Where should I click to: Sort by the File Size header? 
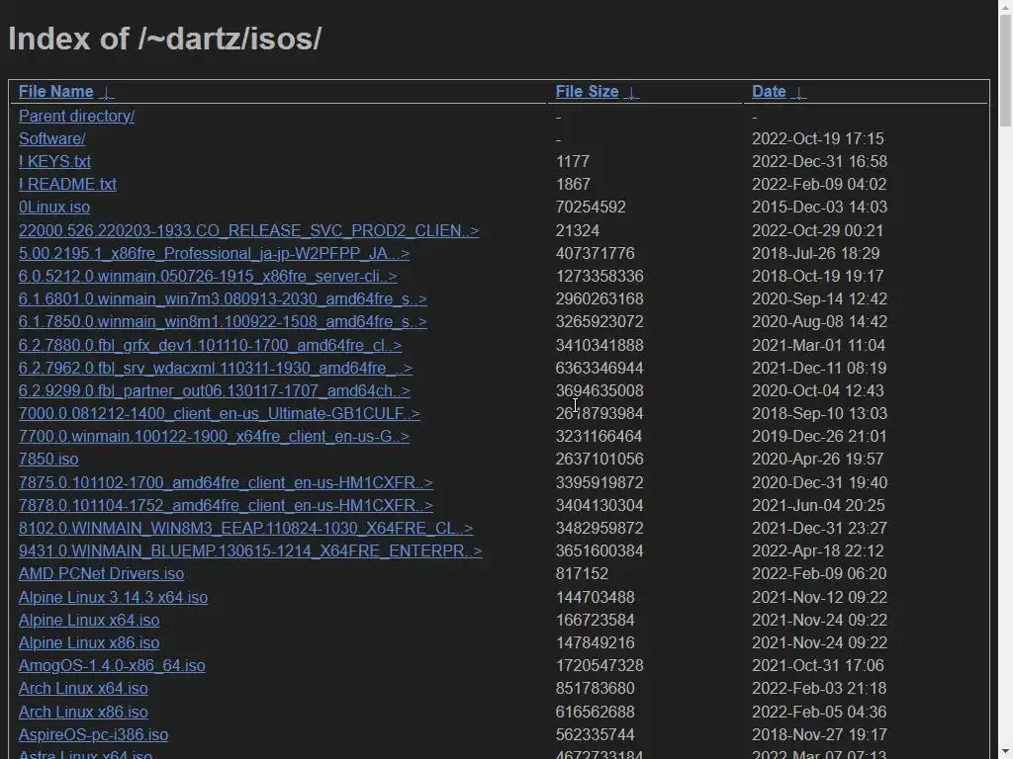(588, 92)
